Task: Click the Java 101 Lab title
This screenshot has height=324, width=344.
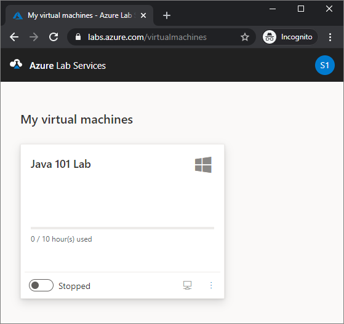Action: [x=60, y=164]
